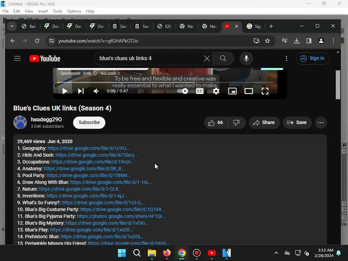Open the Prehistoric Blue drive link
This screenshot has height=261, width=348.
[x=103, y=237]
